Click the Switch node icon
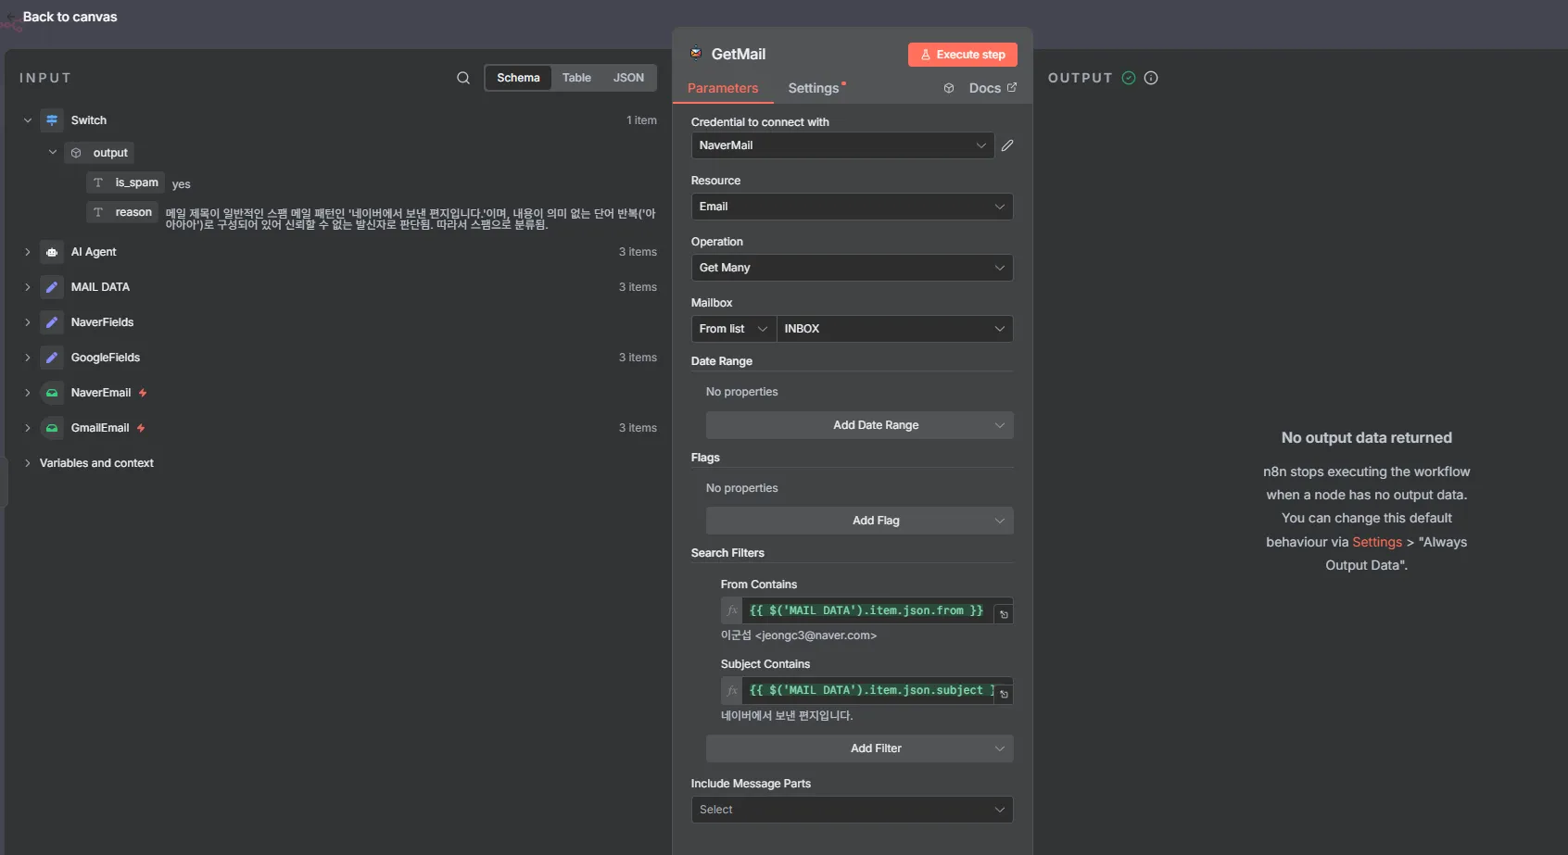 (x=52, y=120)
